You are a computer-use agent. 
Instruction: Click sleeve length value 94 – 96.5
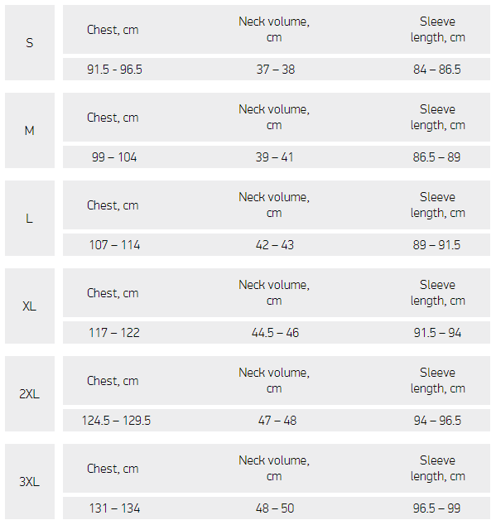(x=437, y=420)
